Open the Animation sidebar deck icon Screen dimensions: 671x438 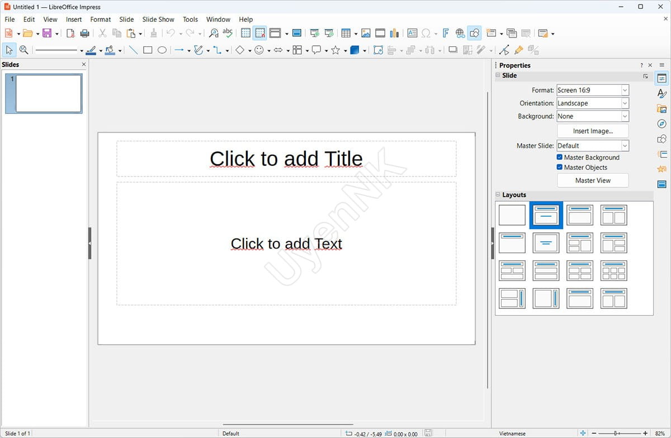coord(662,169)
